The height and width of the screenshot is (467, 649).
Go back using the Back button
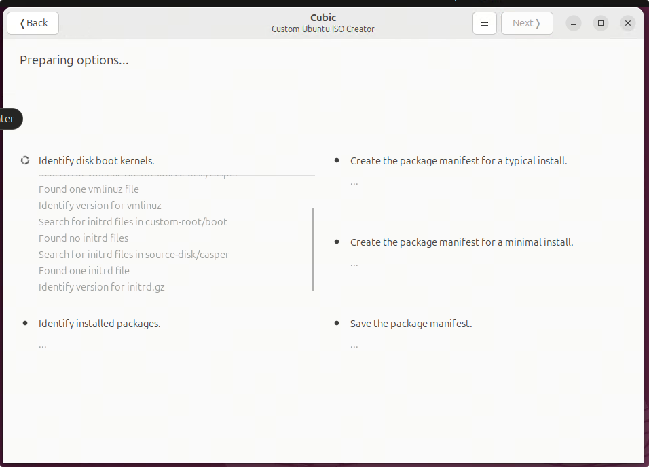point(33,23)
